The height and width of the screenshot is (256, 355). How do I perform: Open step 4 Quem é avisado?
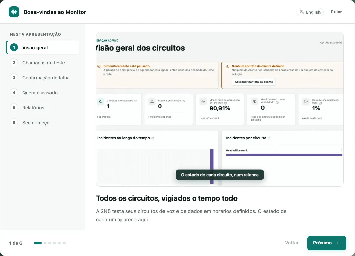[x=43, y=93]
